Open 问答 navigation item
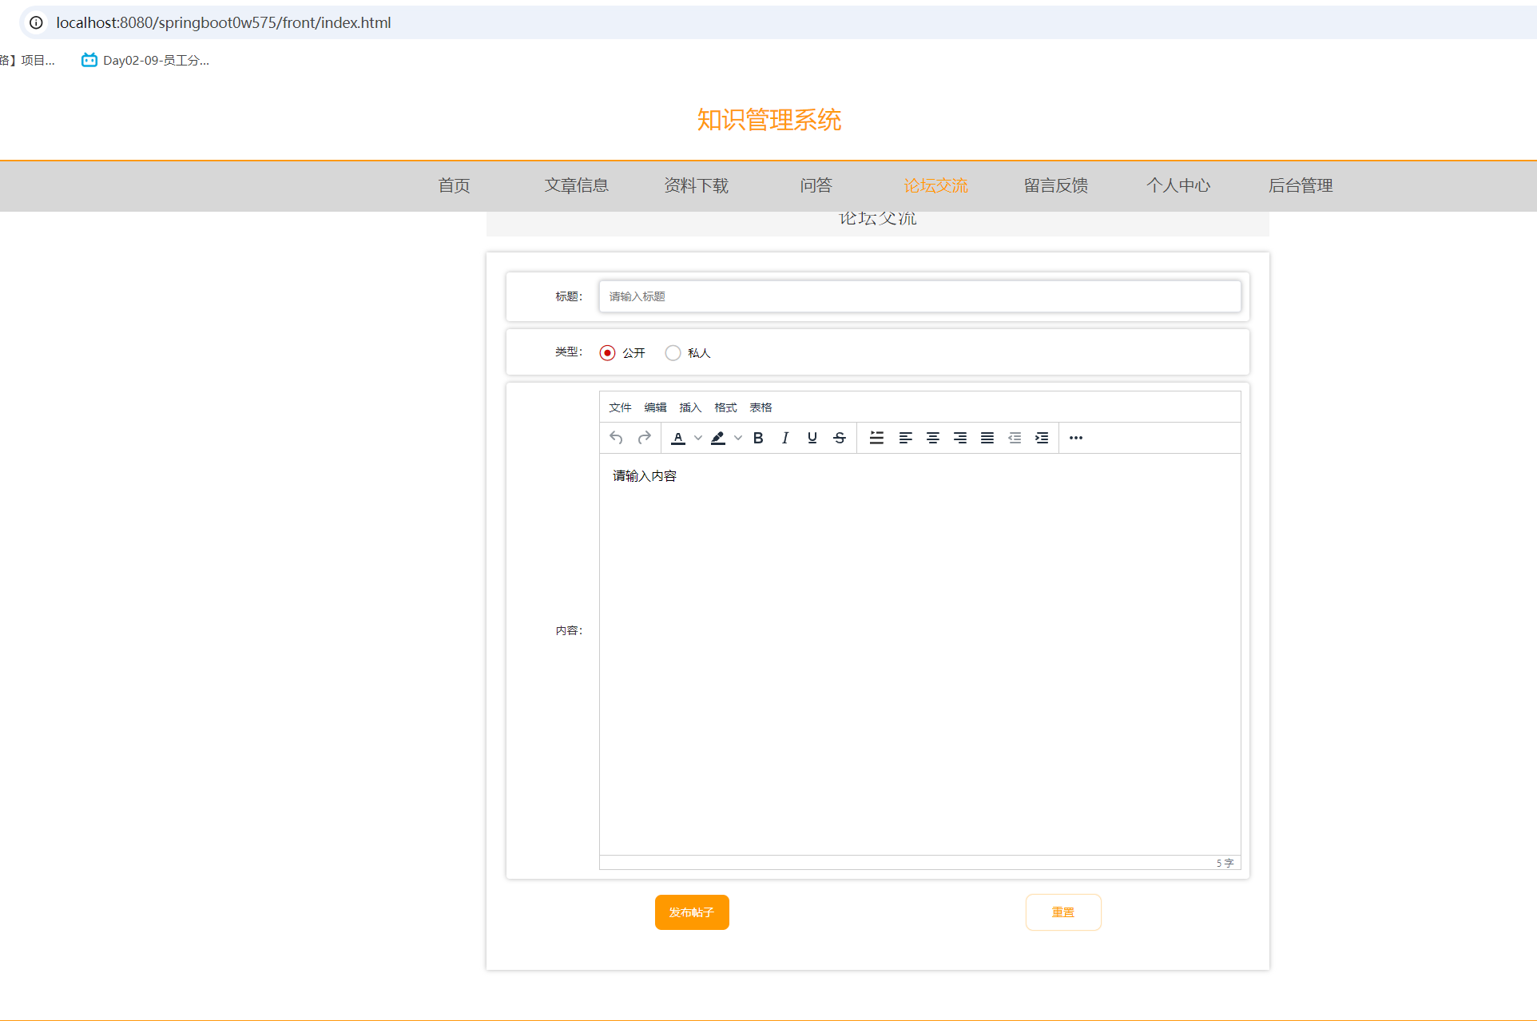The image size is (1537, 1021). 816,186
